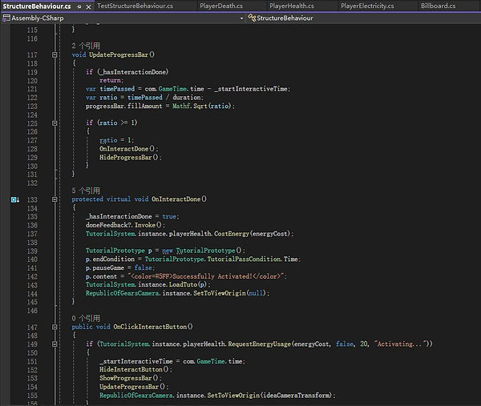Click the UpdateProgressBar method name at line 117
Viewport: 481px width, 406px height.
click(x=119, y=54)
